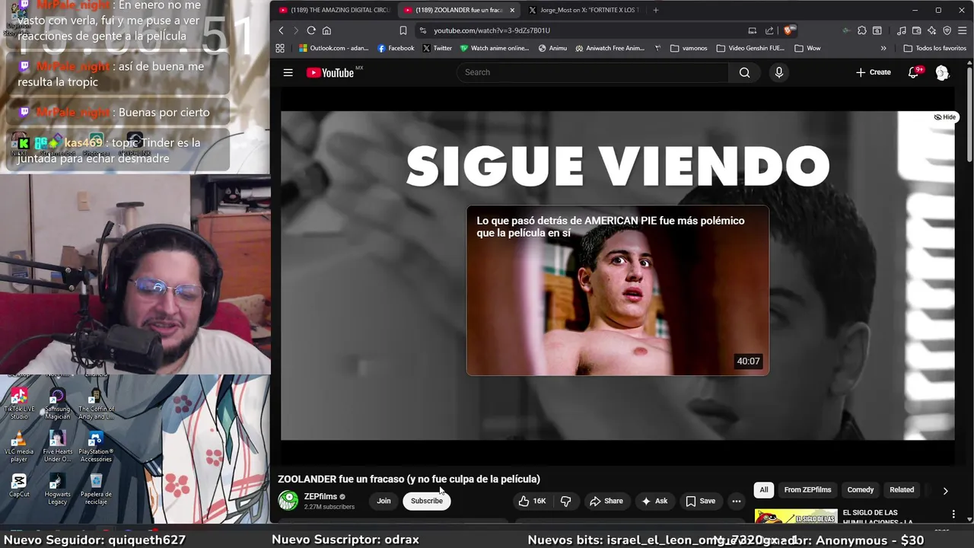The width and height of the screenshot is (974, 548).
Task: Close the ZOOLANDER tab
Action: (512, 10)
